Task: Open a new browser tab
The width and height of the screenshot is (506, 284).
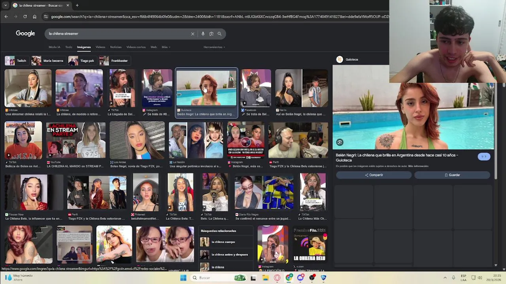Action: [x=77, y=5]
